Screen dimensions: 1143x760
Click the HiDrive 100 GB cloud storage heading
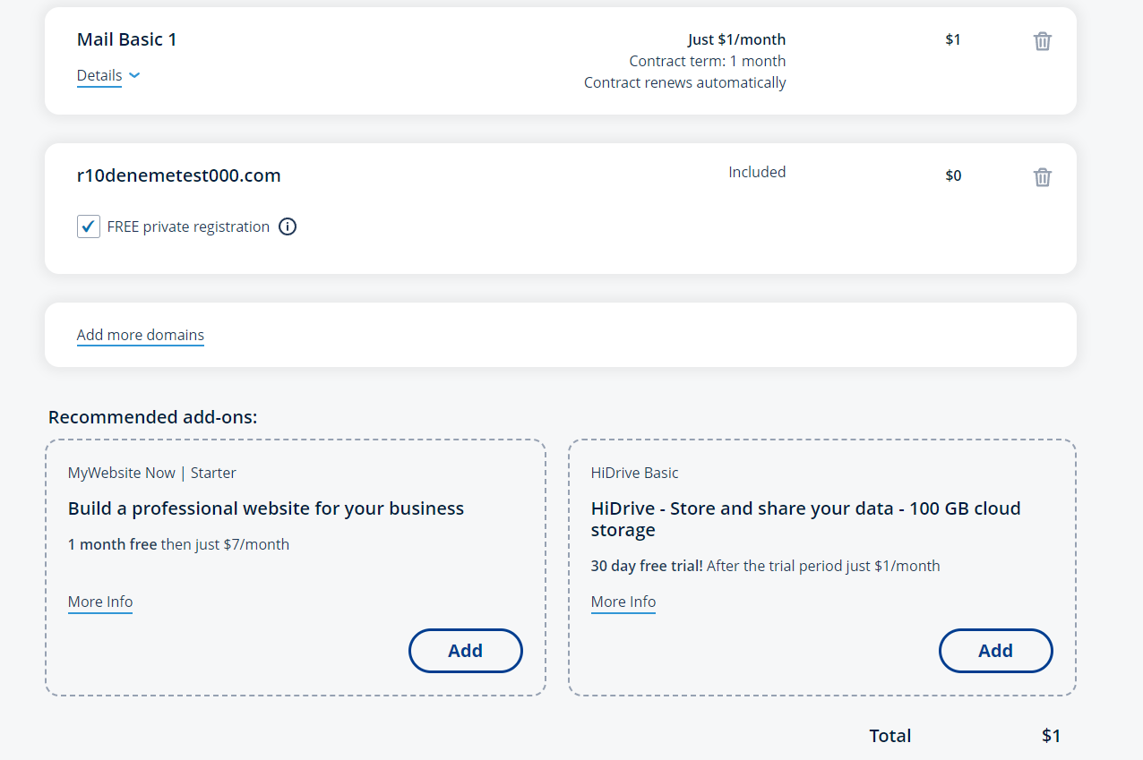pos(806,519)
